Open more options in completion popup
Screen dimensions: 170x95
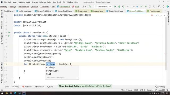(77, 77)
